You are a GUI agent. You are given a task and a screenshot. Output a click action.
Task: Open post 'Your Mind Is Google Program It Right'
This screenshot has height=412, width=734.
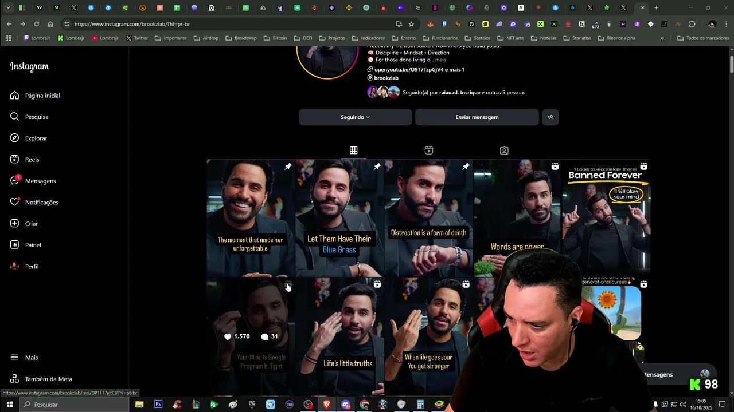click(x=251, y=336)
